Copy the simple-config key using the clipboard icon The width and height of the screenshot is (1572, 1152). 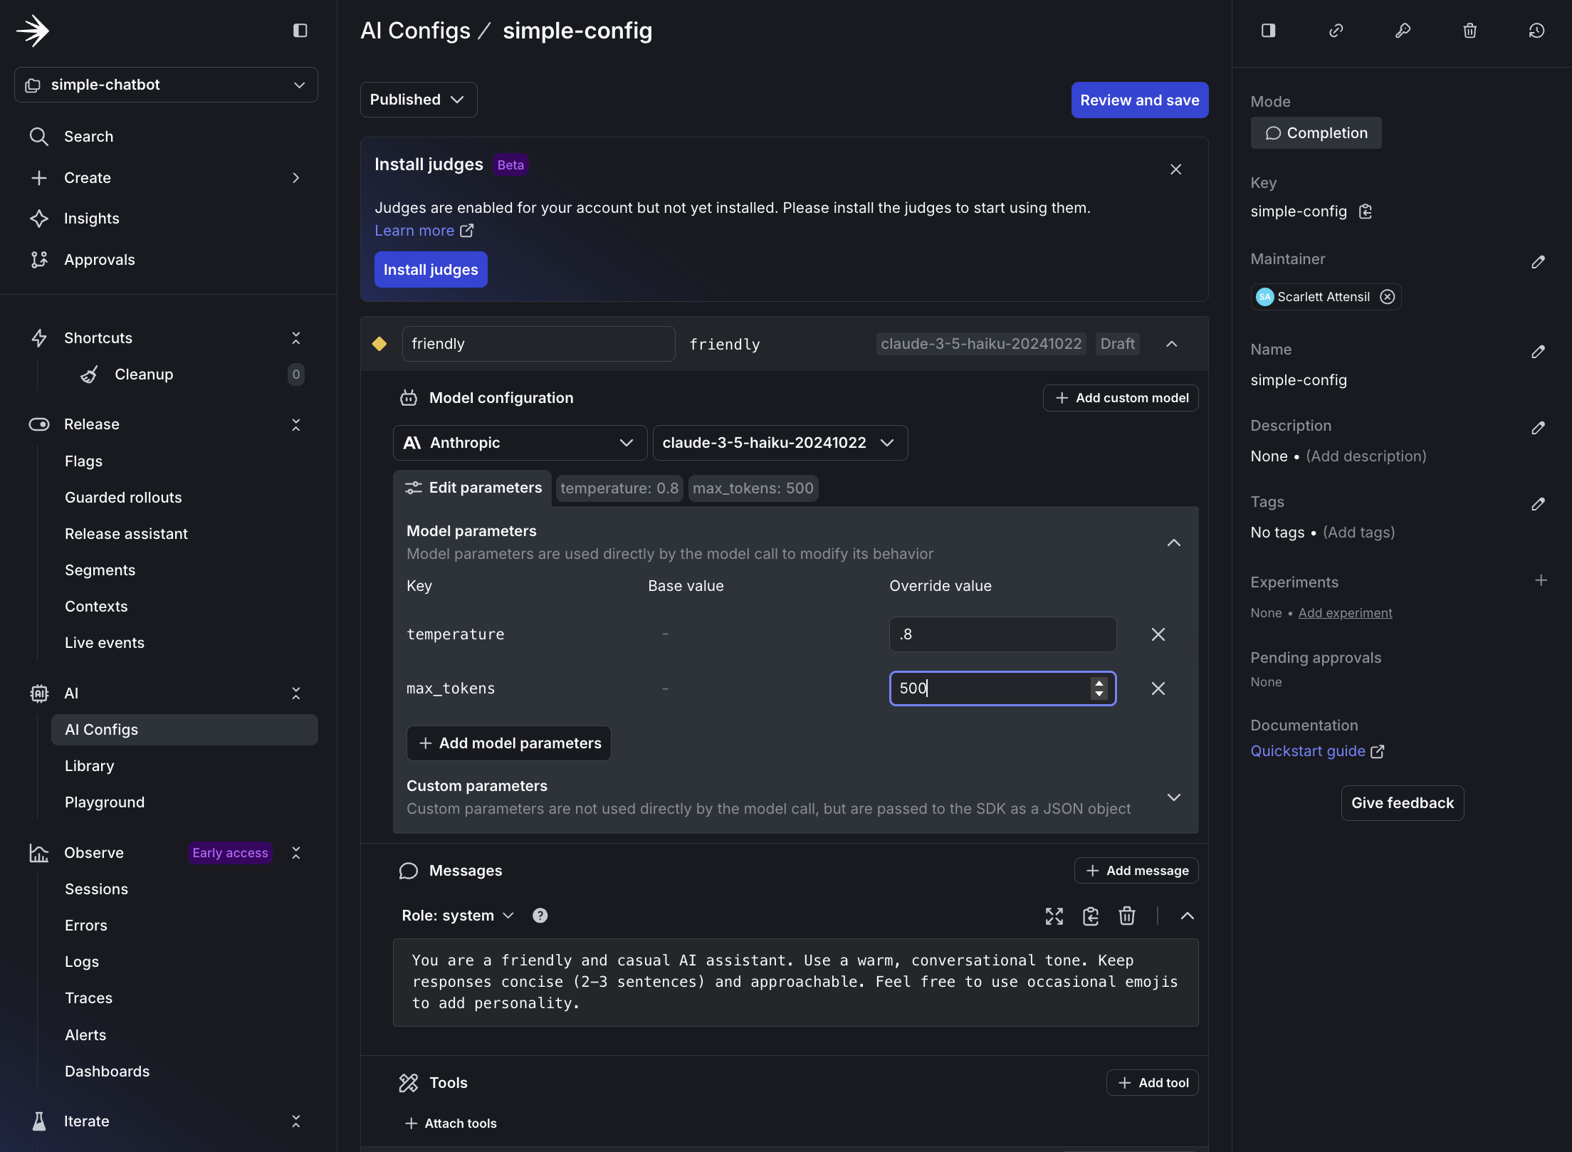[1366, 211]
